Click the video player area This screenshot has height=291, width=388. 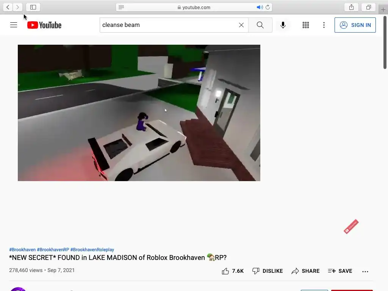pyautogui.click(x=139, y=113)
